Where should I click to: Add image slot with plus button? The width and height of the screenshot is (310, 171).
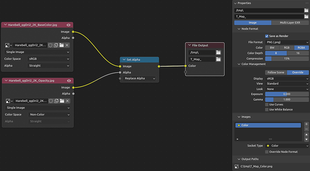306,124
